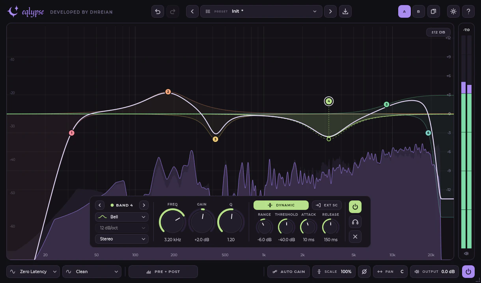
Task: Click the Q knob at 1.20
Action: [x=231, y=222]
